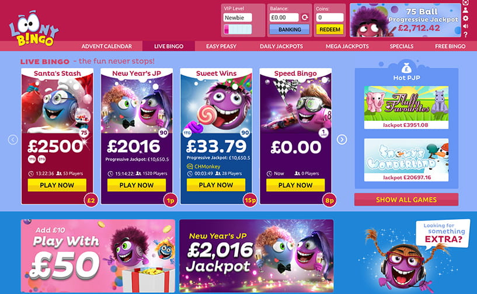Select the Free Bingo tab
The height and width of the screenshot is (294, 477).
450,46
